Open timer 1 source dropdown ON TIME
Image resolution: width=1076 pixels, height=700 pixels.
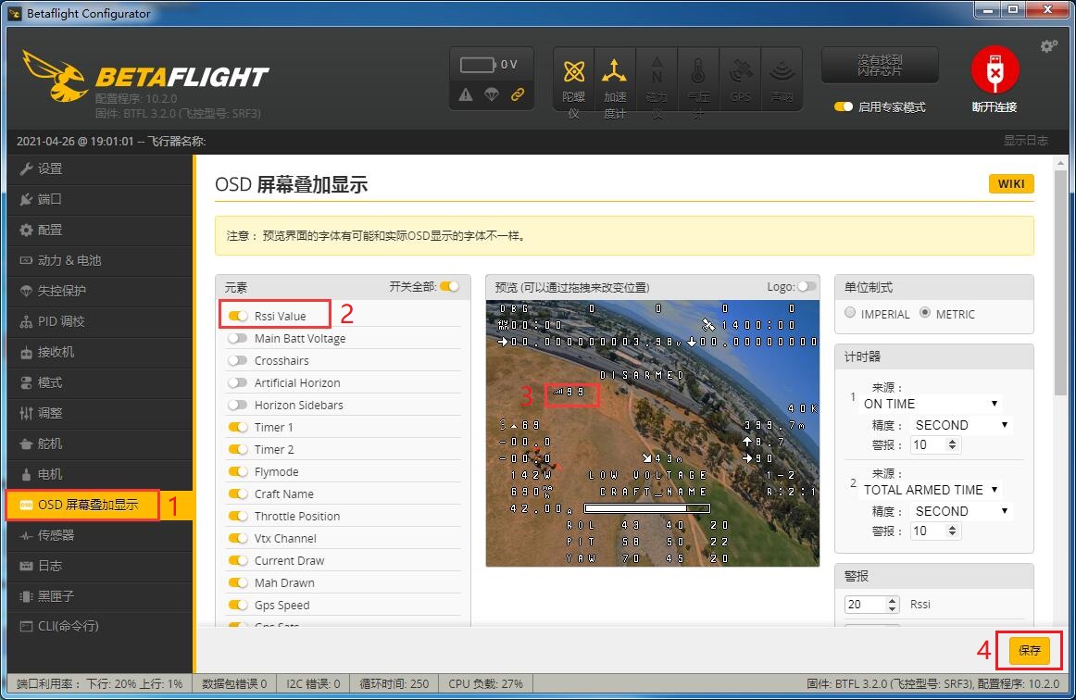(931, 404)
